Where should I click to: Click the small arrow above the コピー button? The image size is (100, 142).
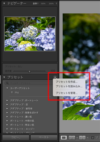(x=30, y=134)
